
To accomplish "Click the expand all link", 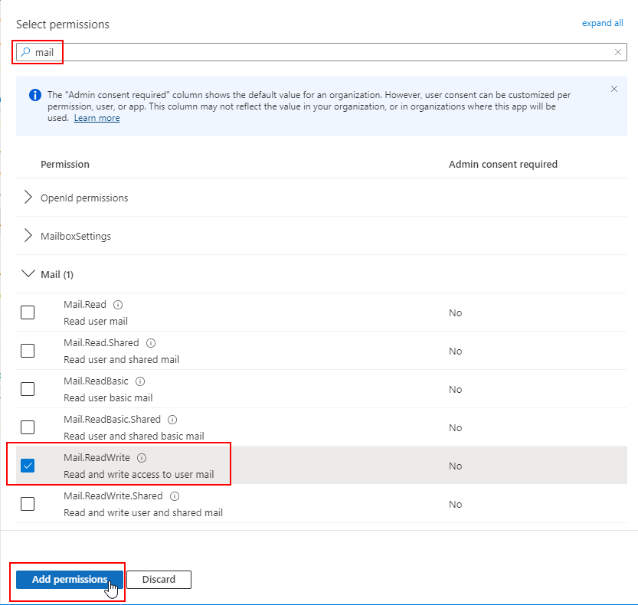I will (x=602, y=23).
